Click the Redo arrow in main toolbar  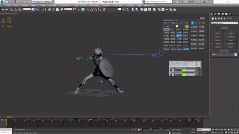click(x=6, y=9)
